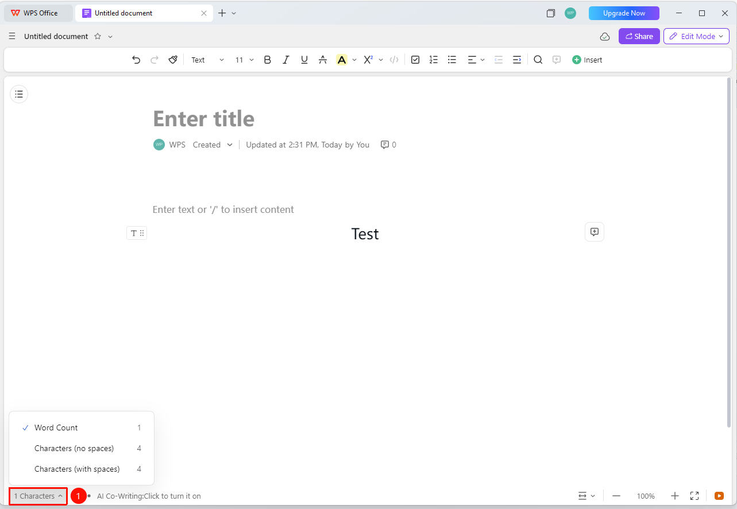The width and height of the screenshot is (737, 509).
Task: Click the increase indent icon
Action: click(517, 60)
